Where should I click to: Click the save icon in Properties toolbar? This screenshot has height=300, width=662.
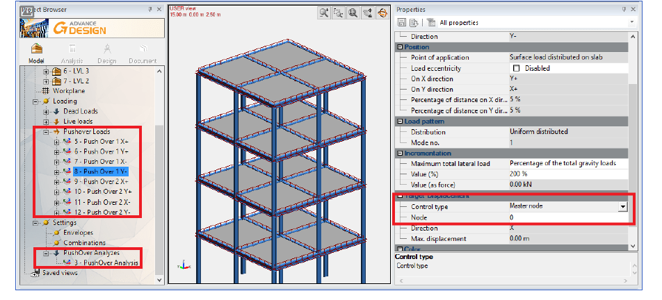[x=402, y=22]
